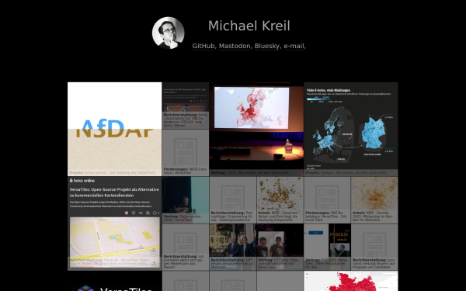The width and height of the screenshot is (466, 291).
Task: Open the Vortrag CCCamp Freie interaktive Karten tile
Action: coord(280,247)
